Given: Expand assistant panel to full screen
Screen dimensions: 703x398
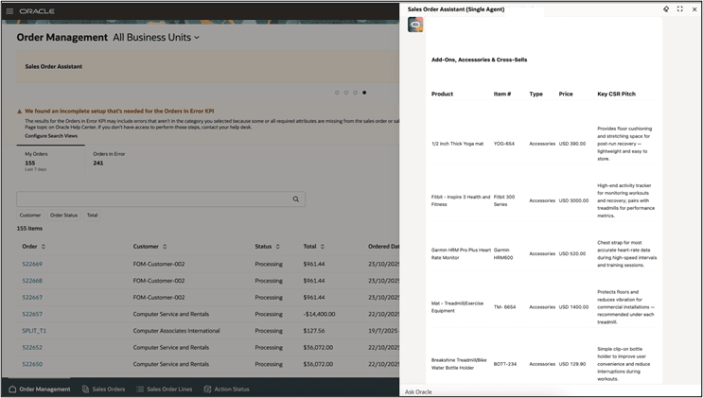Looking at the screenshot, I should (680, 9).
